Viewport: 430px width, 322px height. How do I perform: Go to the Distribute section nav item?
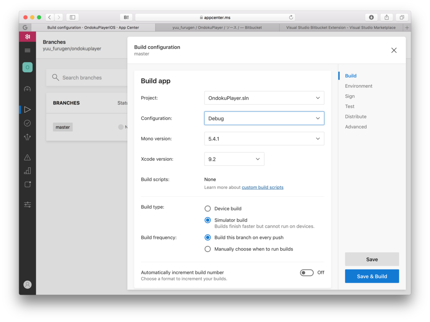point(356,117)
